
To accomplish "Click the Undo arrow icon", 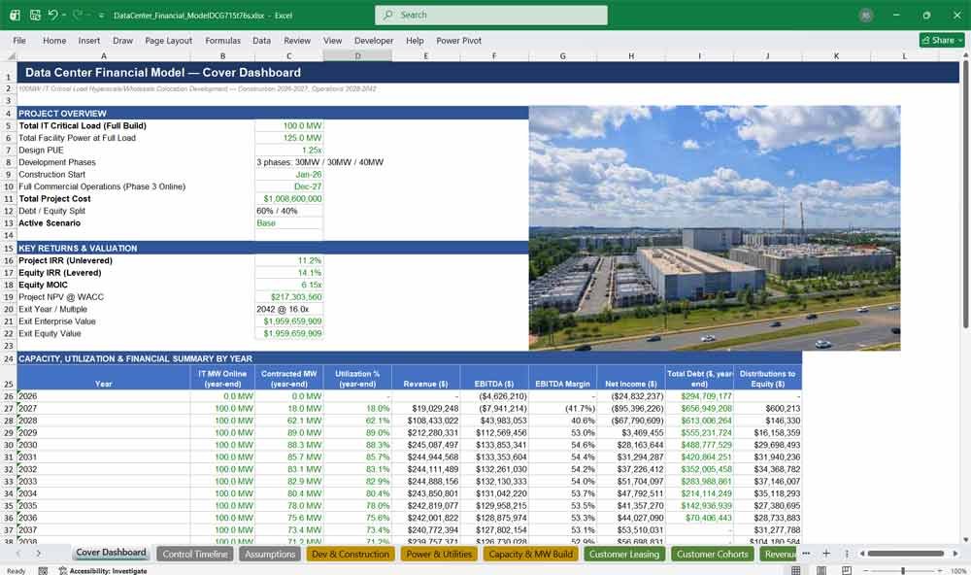I will (x=53, y=15).
